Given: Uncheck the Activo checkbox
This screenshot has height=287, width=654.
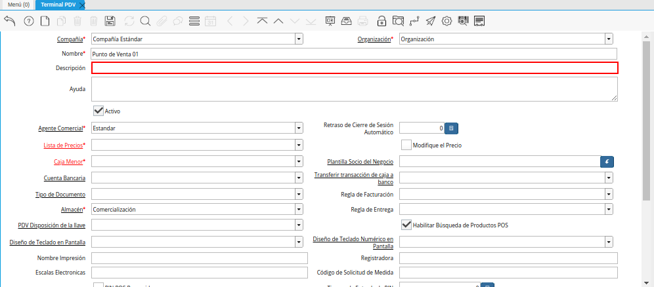Looking at the screenshot, I should point(98,111).
